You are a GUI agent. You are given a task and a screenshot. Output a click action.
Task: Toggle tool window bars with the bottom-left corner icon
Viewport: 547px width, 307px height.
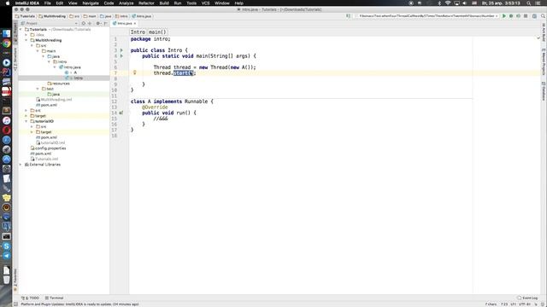tap(15, 304)
